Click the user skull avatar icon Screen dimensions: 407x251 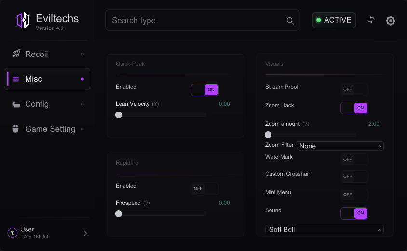pyautogui.click(x=13, y=233)
